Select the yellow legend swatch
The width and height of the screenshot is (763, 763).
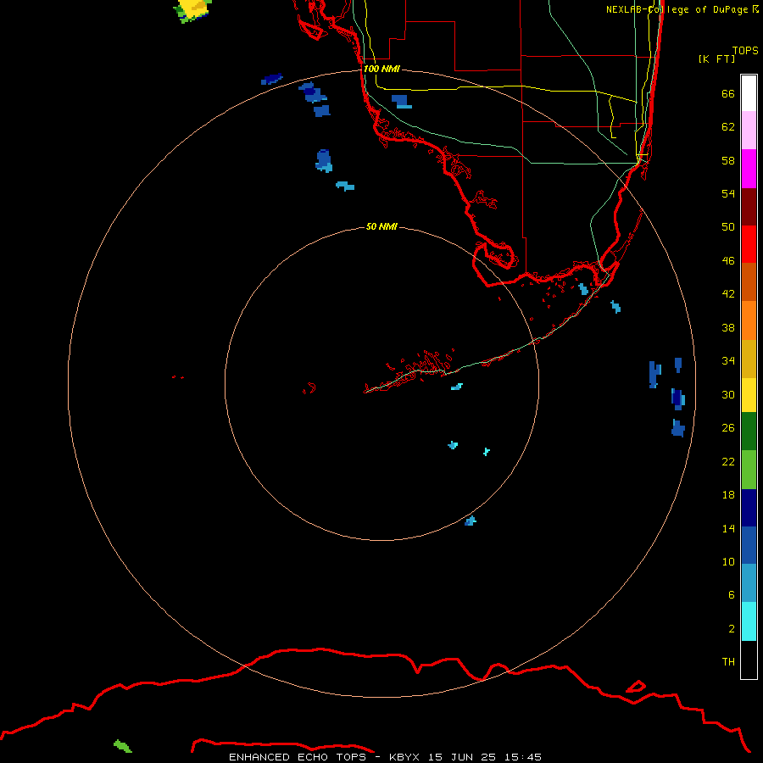click(x=749, y=395)
